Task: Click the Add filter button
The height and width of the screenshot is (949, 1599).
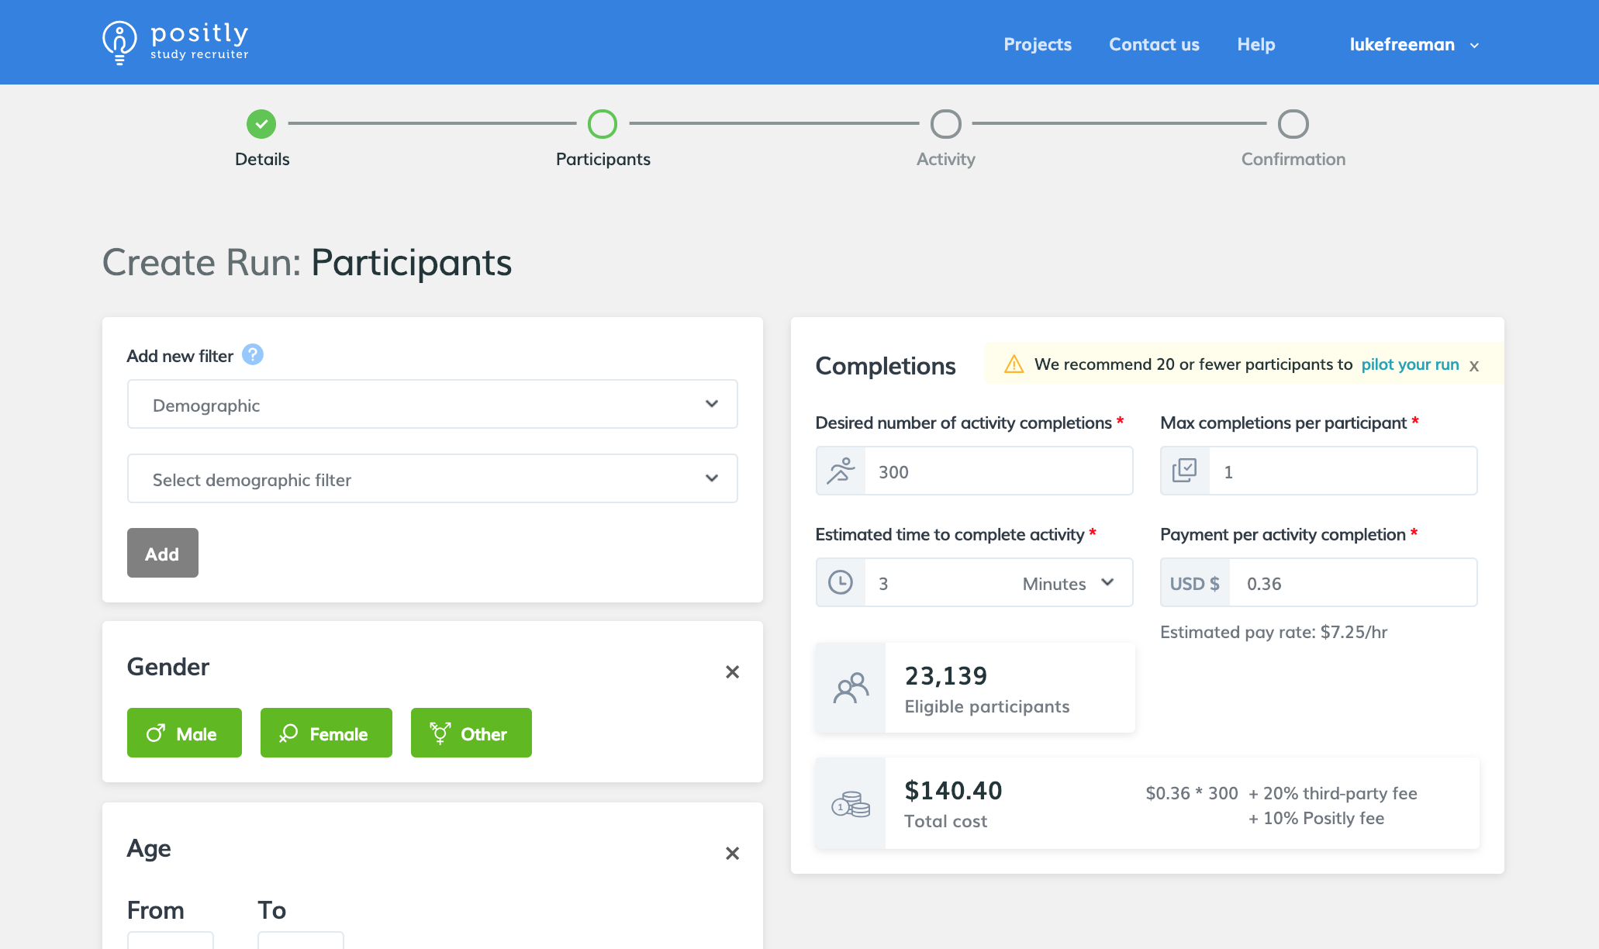Action: pos(163,553)
